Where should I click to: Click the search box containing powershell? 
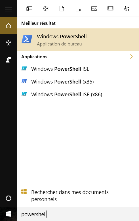78,214
